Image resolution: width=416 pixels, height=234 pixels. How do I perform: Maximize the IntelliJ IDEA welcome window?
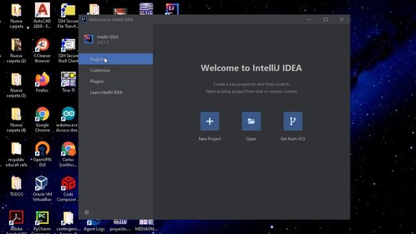pyautogui.click(x=326, y=19)
